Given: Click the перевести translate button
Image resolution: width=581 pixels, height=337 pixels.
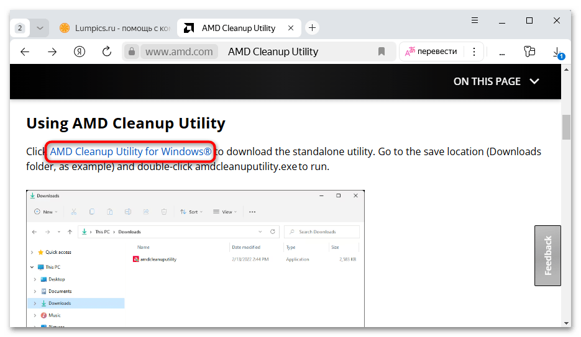Looking at the screenshot, I should (x=431, y=52).
